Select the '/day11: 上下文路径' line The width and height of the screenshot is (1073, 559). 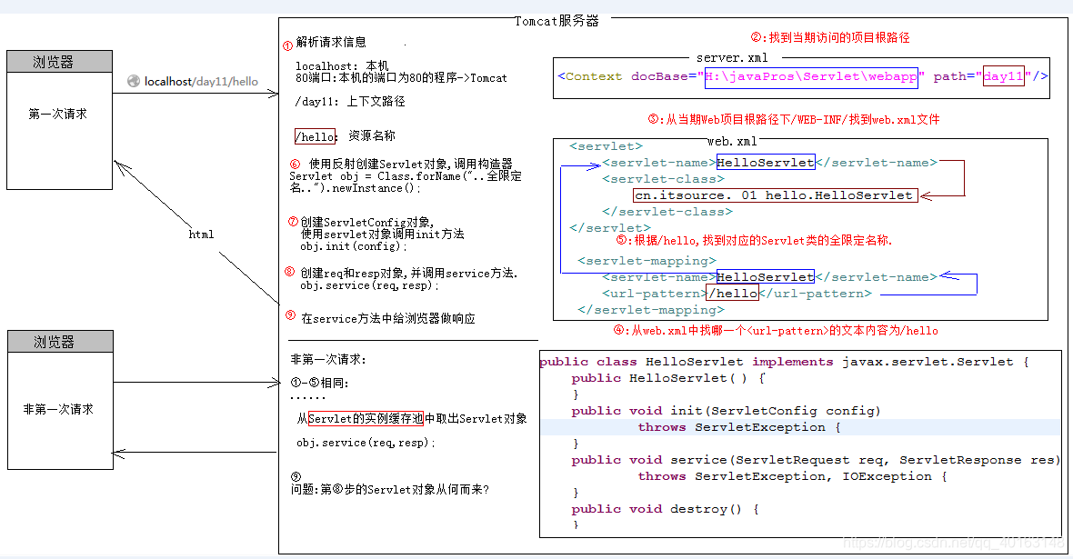pos(350,101)
